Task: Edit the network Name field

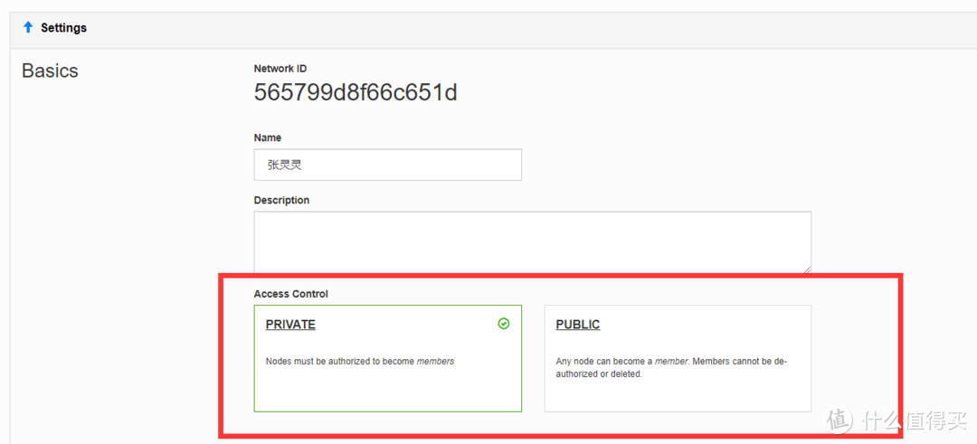Action: [387, 165]
